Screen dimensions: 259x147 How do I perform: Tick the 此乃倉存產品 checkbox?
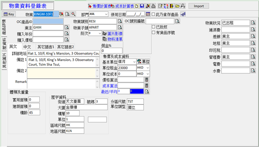pos(153,14)
